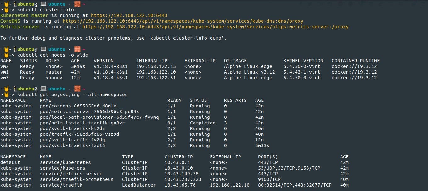Click pod 'pod/local-path-provisioner-6d59f47c7-fvvmq'

click(99, 117)
